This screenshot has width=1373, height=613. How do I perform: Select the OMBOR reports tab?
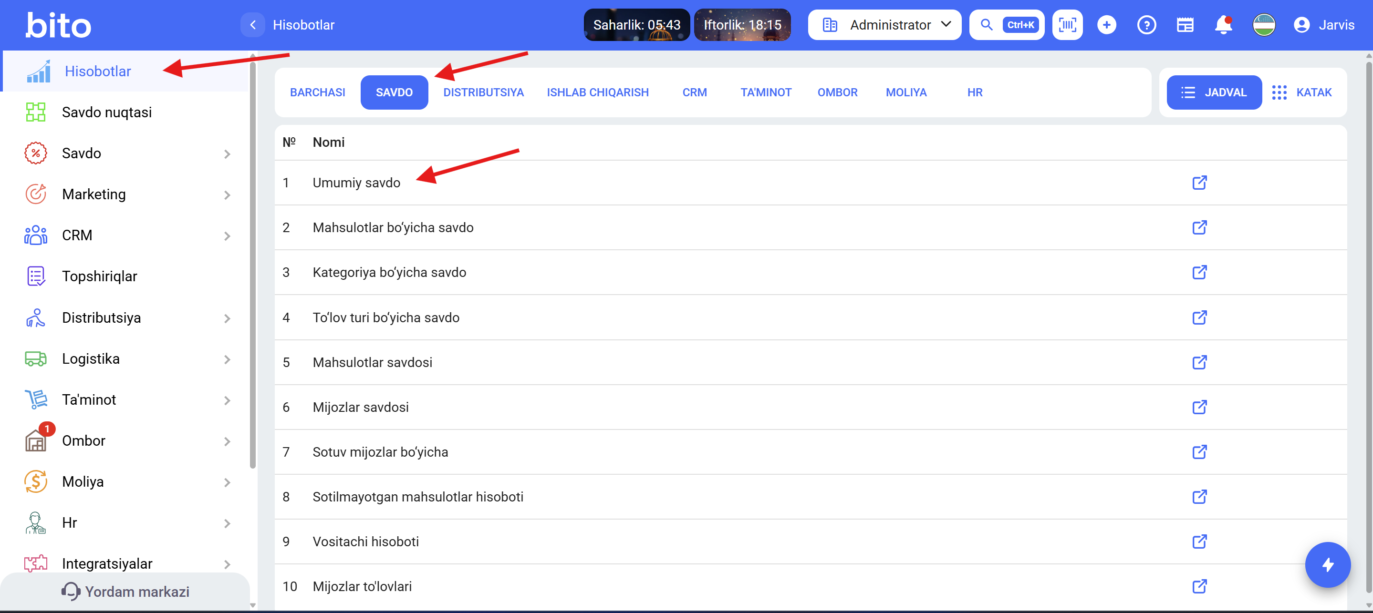click(837, 92)
